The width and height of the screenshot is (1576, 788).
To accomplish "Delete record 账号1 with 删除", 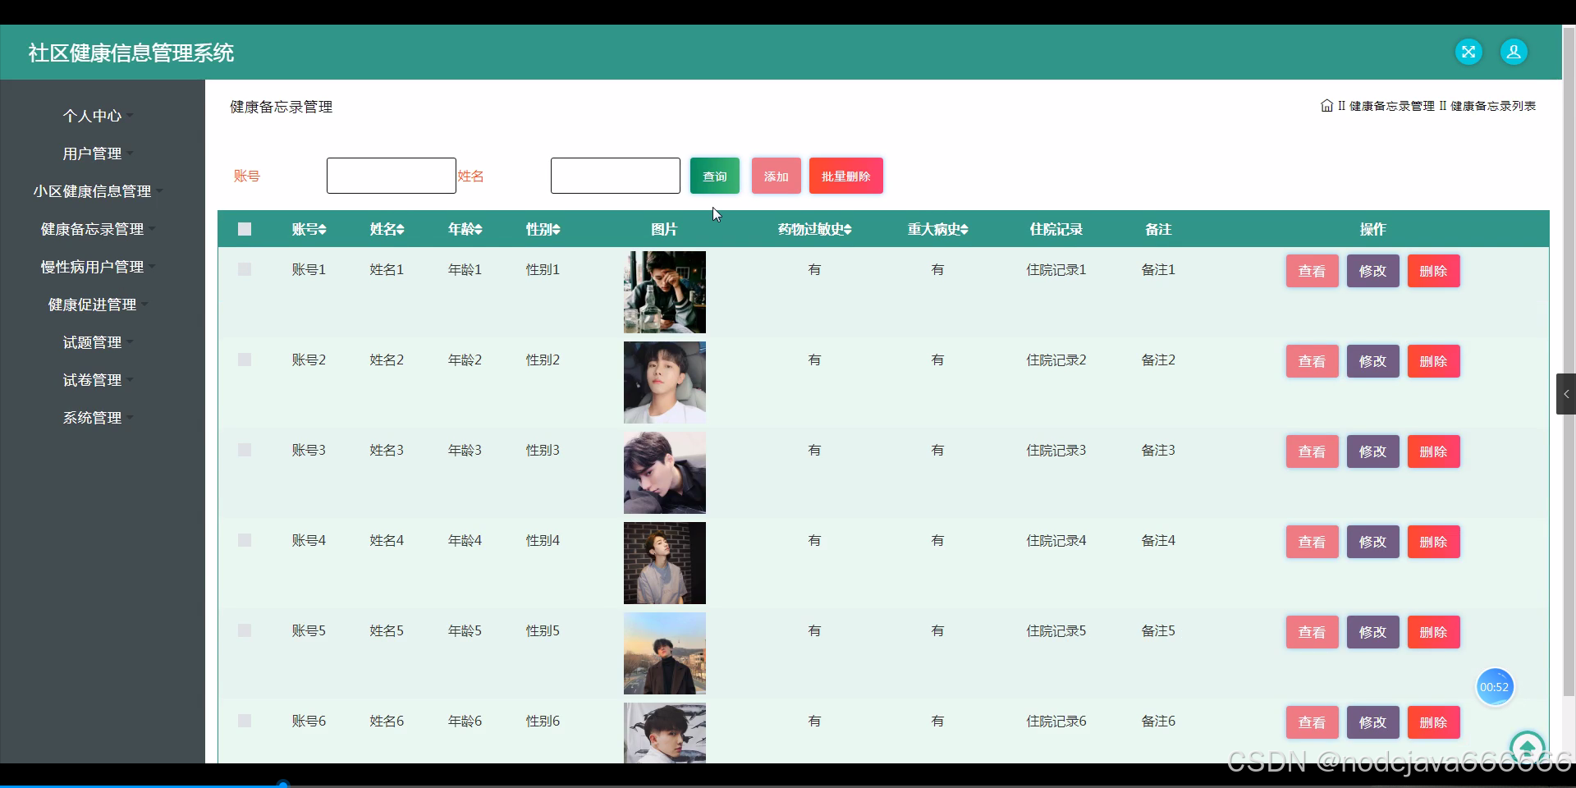I will tap(1434, 271).
